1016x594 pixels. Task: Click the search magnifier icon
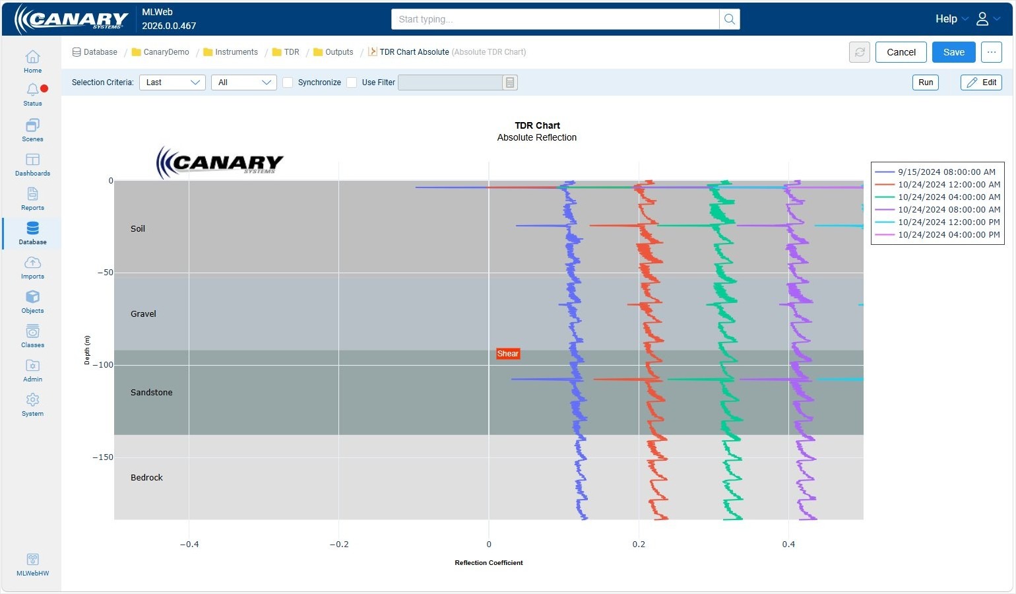click(730, 19)
